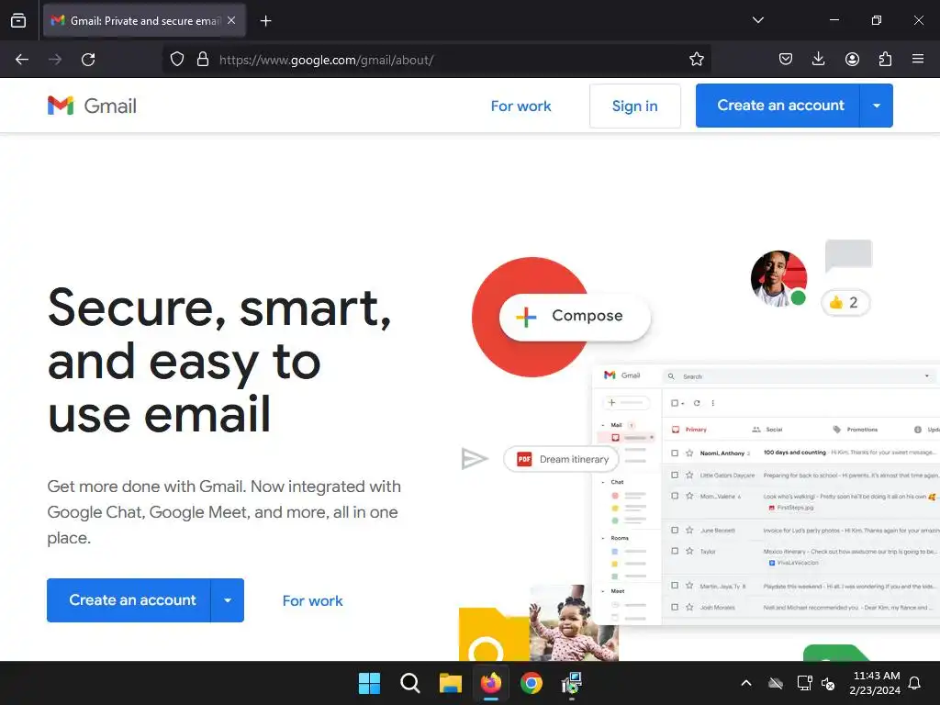Click the Search box in inbox illustration
The height and width of the screenshot is (705, 940).
click(800, 376)
